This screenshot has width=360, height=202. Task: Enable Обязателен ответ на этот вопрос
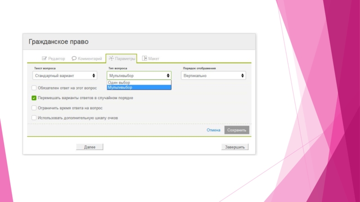point(34,88)
